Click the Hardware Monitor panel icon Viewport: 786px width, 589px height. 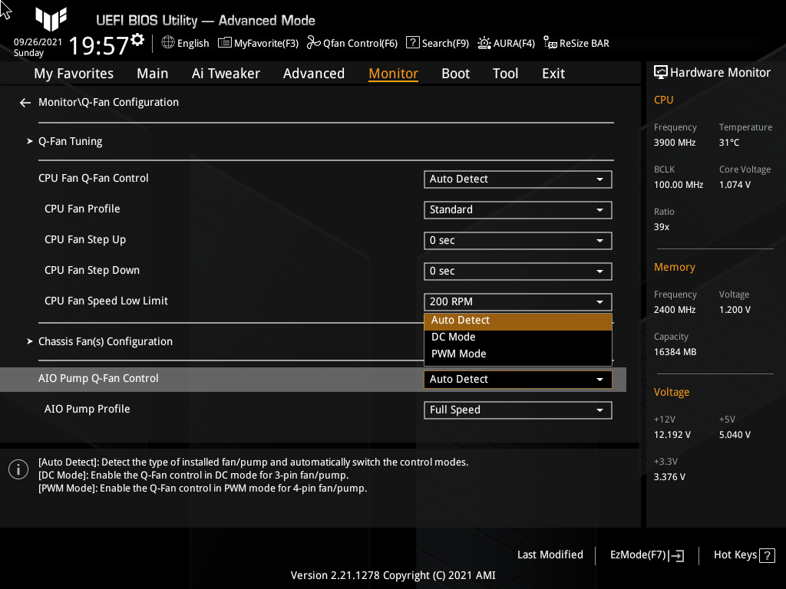click(x=661, y=71)
